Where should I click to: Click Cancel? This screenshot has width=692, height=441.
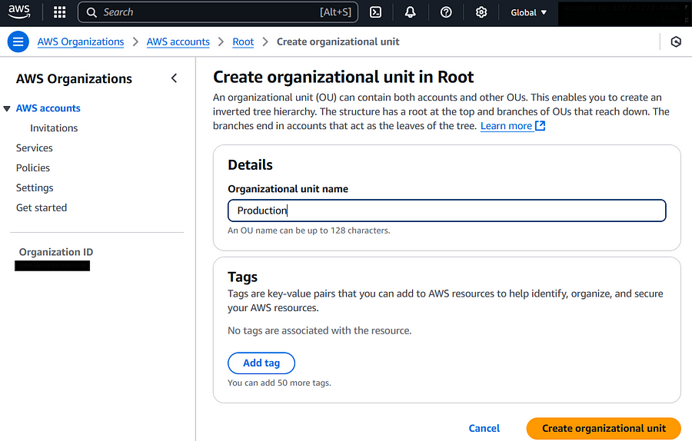coord(484,428)
